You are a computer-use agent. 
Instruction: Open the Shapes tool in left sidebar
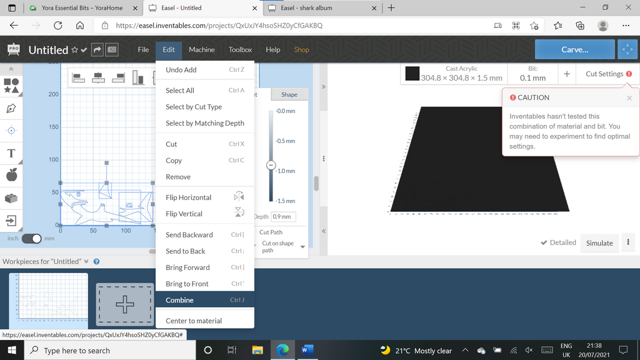click(x=11, y=86)
